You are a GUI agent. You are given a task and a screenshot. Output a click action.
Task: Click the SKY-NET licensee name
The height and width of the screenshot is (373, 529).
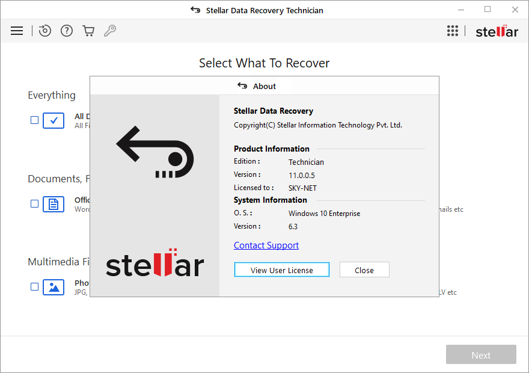(x=302, y=188)
